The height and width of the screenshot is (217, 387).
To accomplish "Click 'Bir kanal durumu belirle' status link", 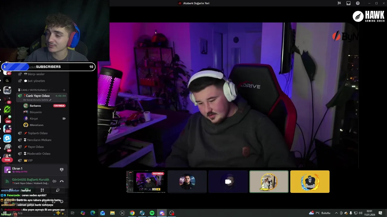I will tap(37, 100).
